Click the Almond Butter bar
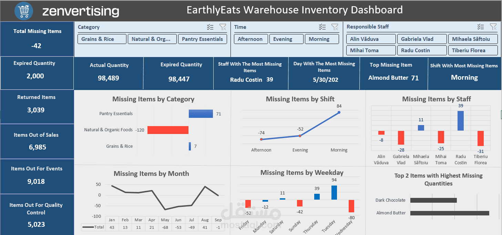This screenshot has height=235, width=502. pyautogui.click(x=450, y=213)
